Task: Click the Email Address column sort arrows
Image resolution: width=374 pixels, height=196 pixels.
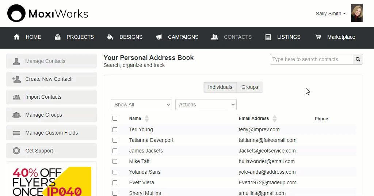Action: pyautogui.click(x=275, y=118)
